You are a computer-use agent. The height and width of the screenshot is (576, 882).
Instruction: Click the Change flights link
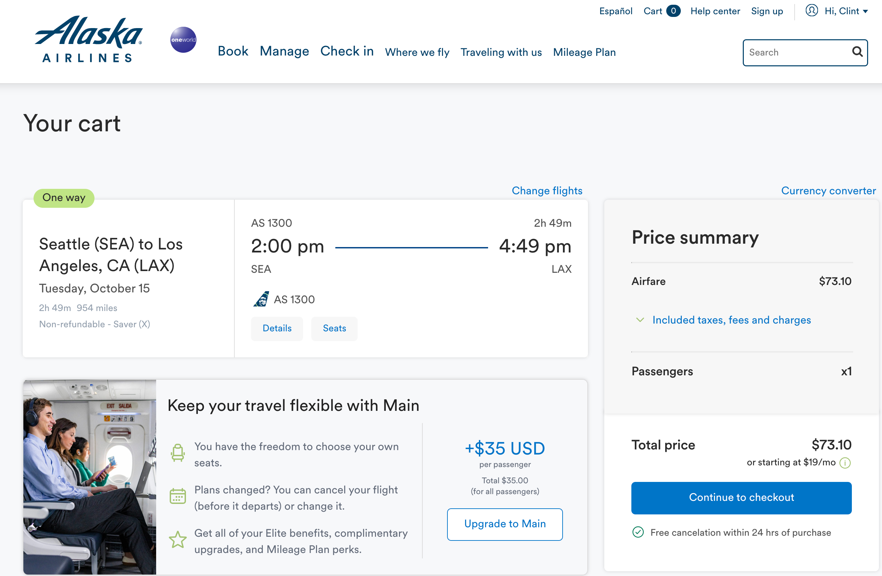pos(547,190)
